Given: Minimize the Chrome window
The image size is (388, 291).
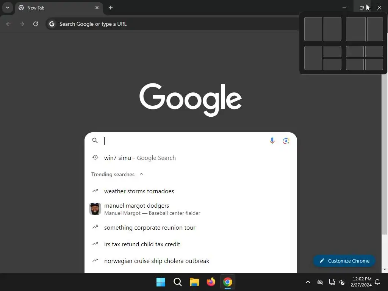Looking at the screenshot, I should pyautogui.click(x=344, y=8).
